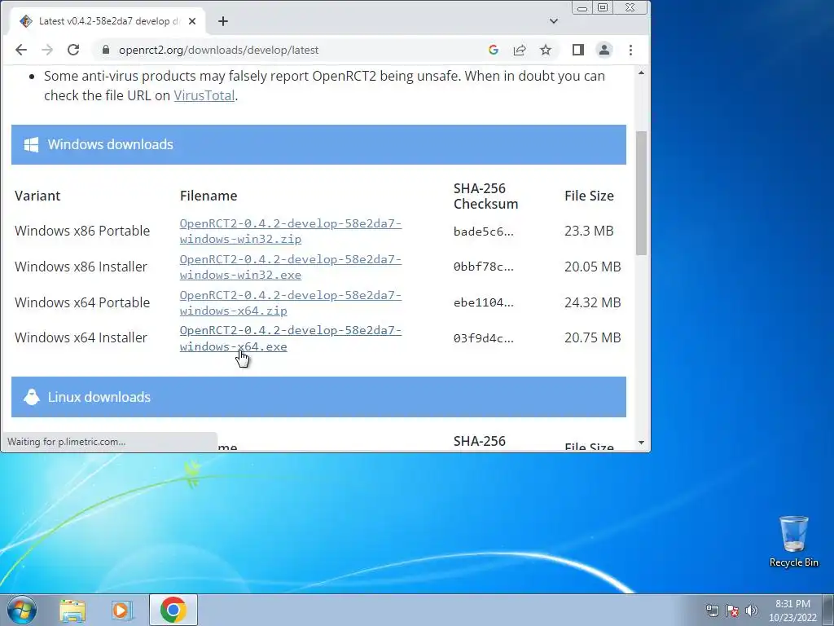This screenshot has height=626, width=834.
Task: Click the 23.3 MB file size
Action: click(x=589, y=231)
